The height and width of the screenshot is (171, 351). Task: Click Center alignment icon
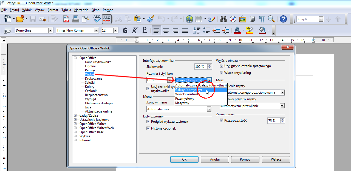[x=166, y=30]
